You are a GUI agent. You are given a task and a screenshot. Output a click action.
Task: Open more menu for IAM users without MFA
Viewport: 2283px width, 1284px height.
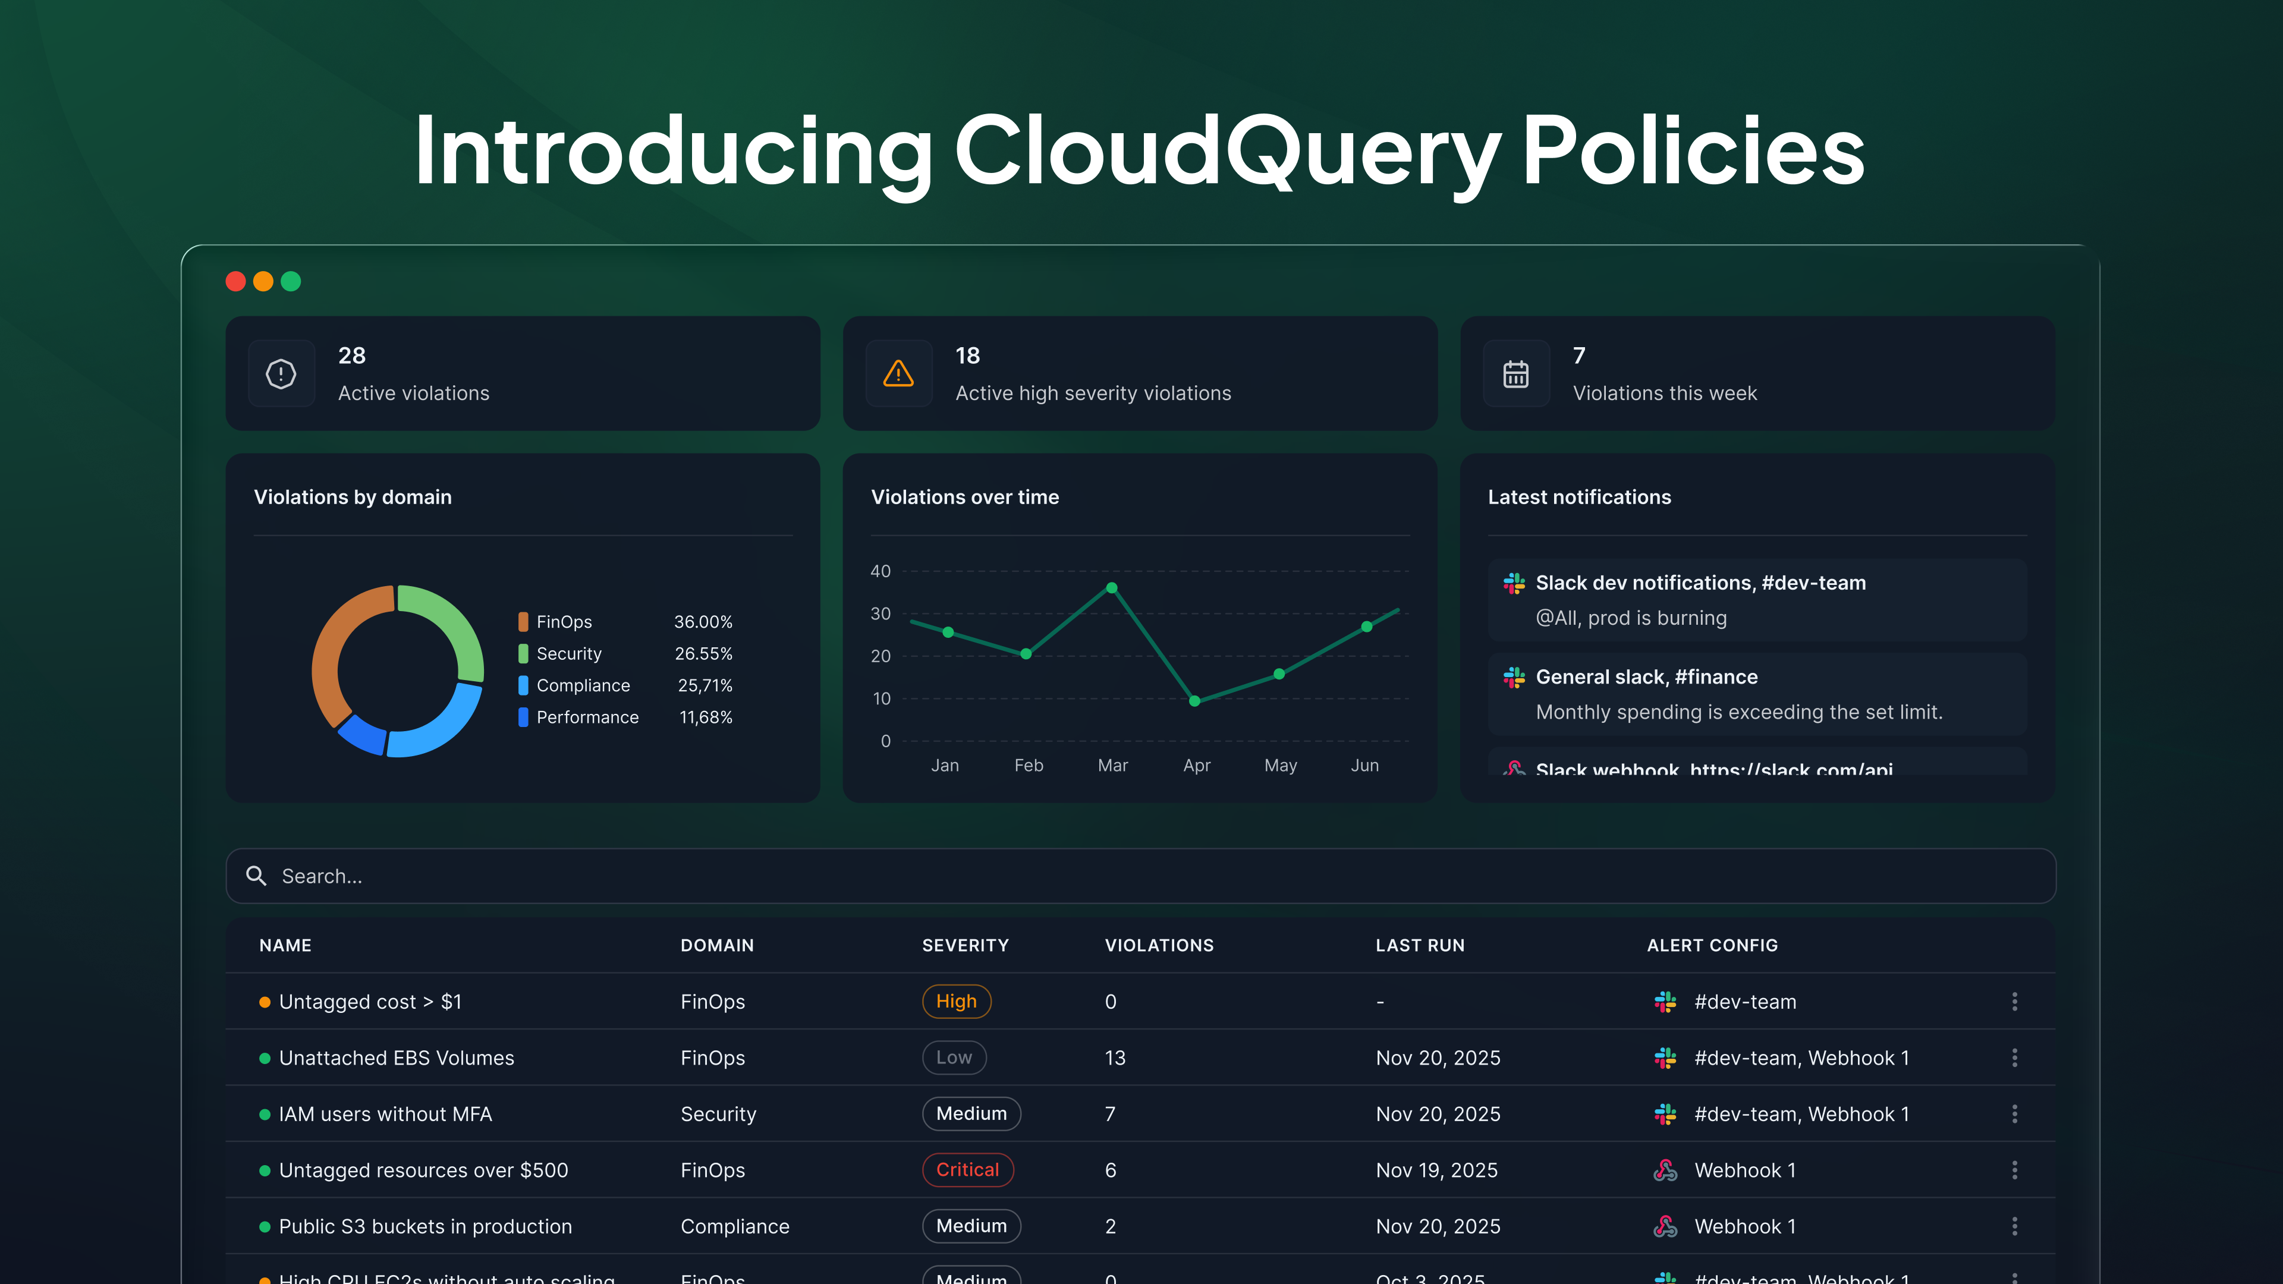click(2014, 1114)
